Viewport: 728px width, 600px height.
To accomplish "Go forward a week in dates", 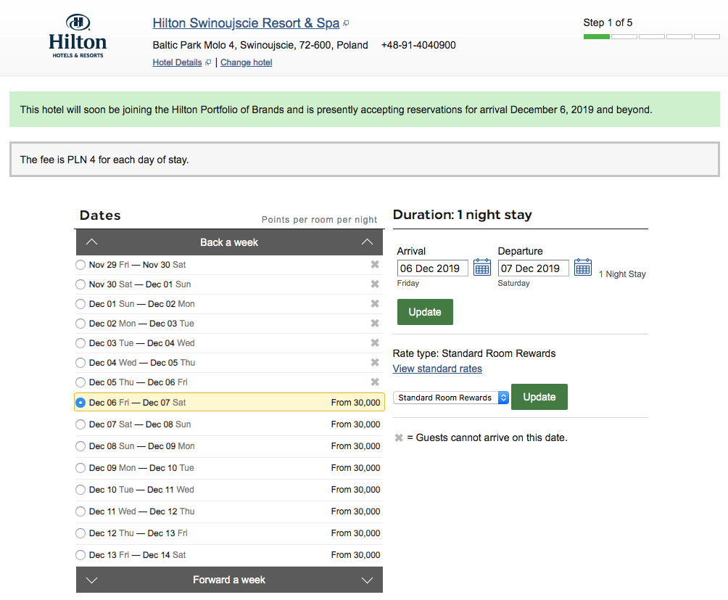I will [x=229, y=580].
